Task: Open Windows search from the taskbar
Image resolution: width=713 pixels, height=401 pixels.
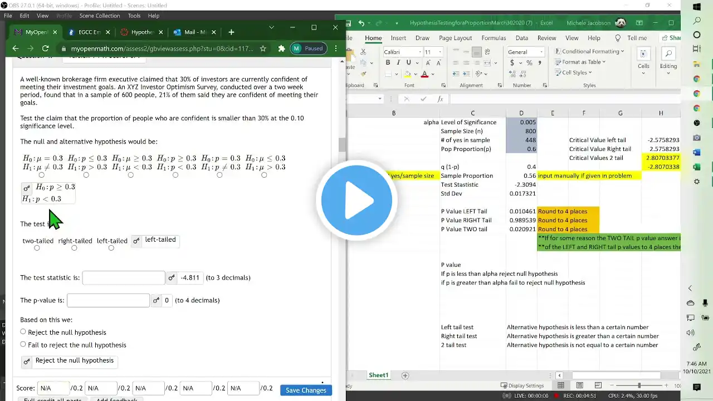Action: tap(697, 21)
